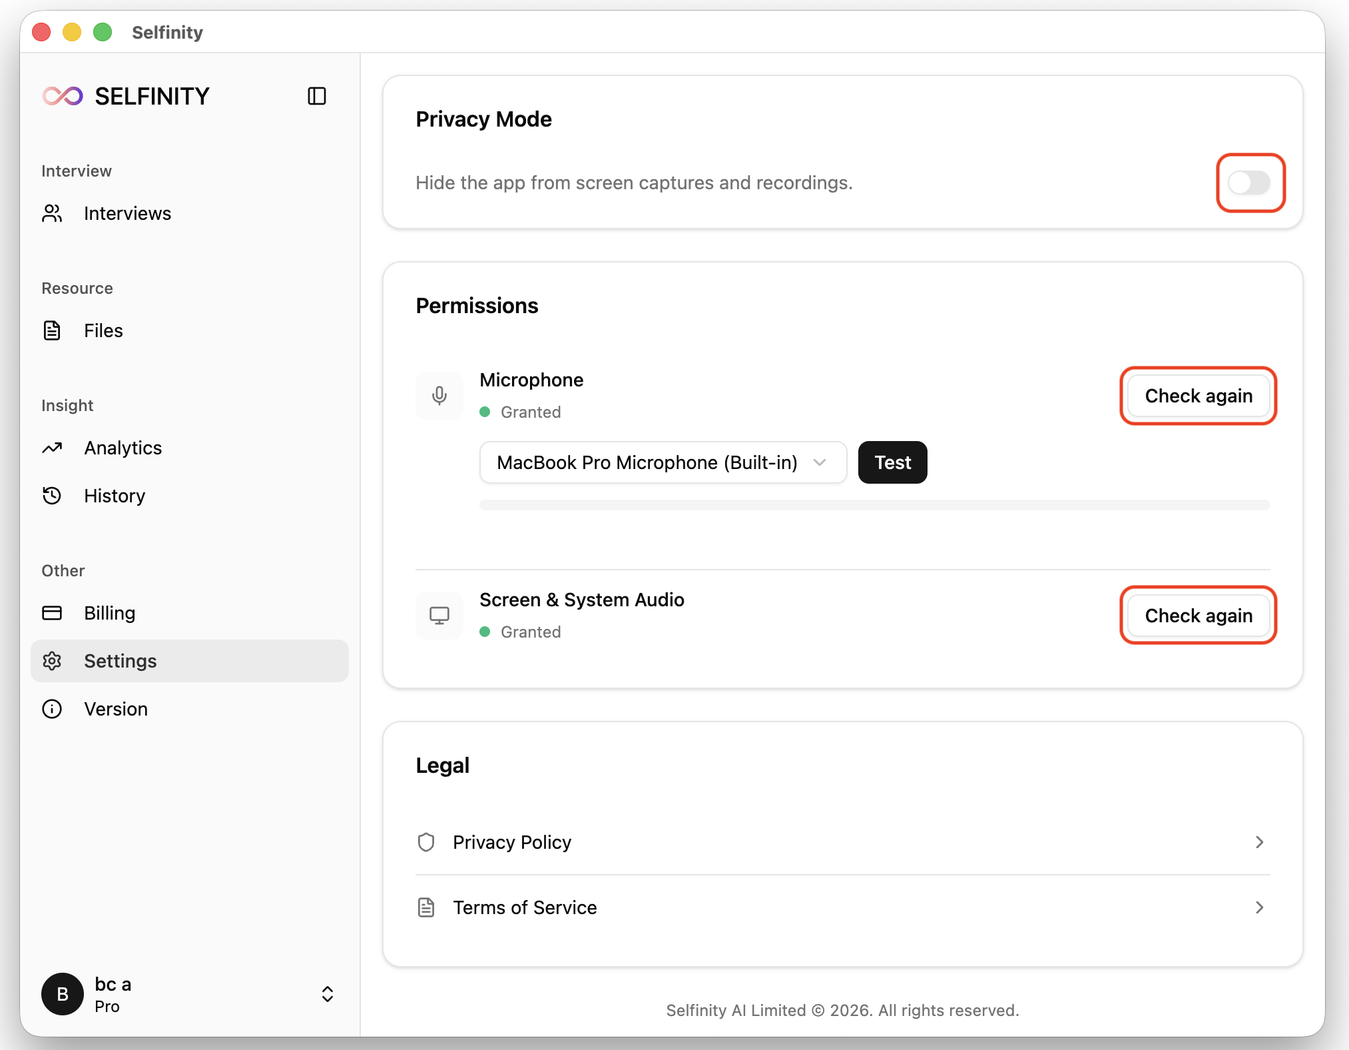Click the microphone permission icon

(x=439, y=396)
